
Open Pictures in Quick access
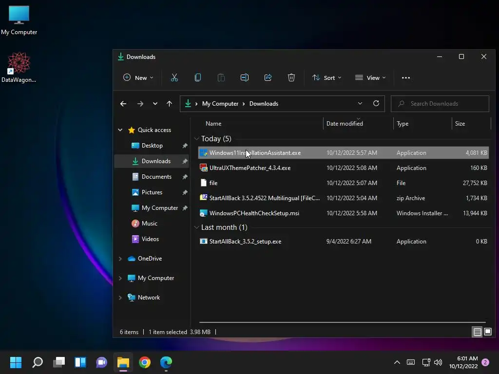click(152, 192)
